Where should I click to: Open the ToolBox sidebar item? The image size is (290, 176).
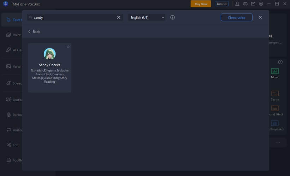[x=14, y=160]
